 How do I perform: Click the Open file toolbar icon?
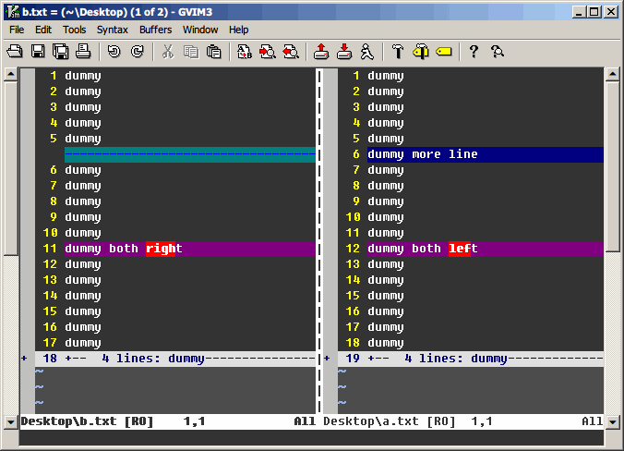tap(15, 52)
